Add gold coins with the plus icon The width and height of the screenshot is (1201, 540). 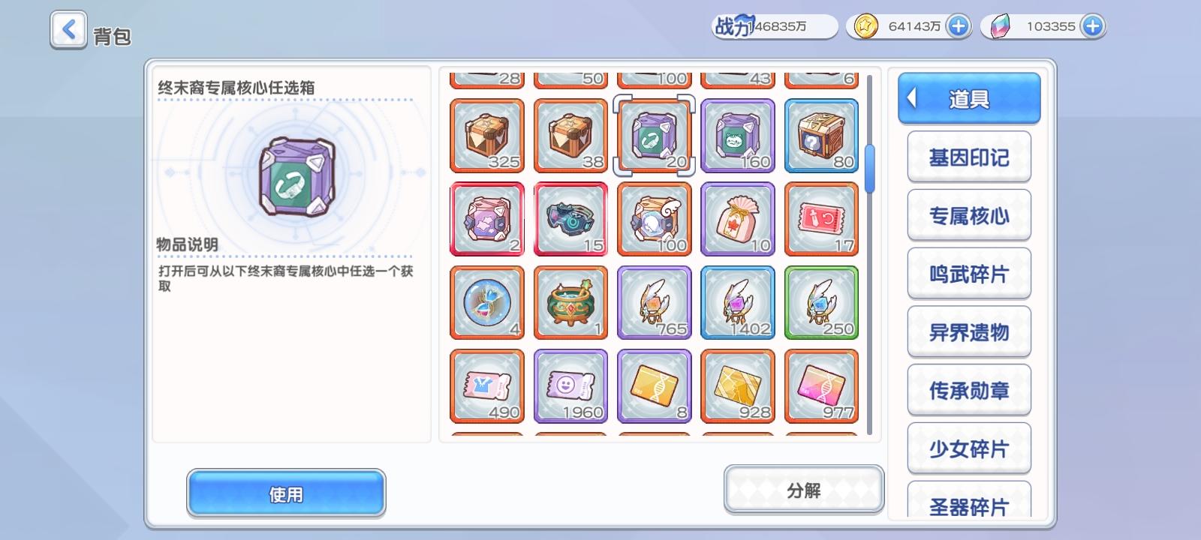click(x=958, y=26)
